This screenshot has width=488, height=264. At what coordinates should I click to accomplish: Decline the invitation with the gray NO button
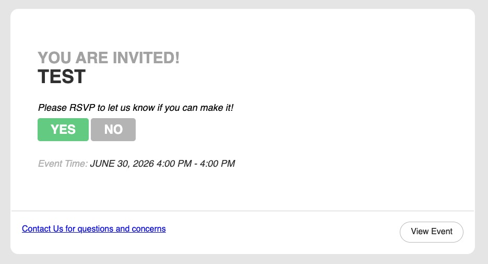(x=113, y=130)
